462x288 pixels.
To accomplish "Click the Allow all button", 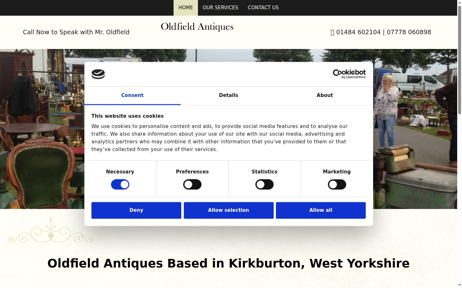I will pos(321,210).
